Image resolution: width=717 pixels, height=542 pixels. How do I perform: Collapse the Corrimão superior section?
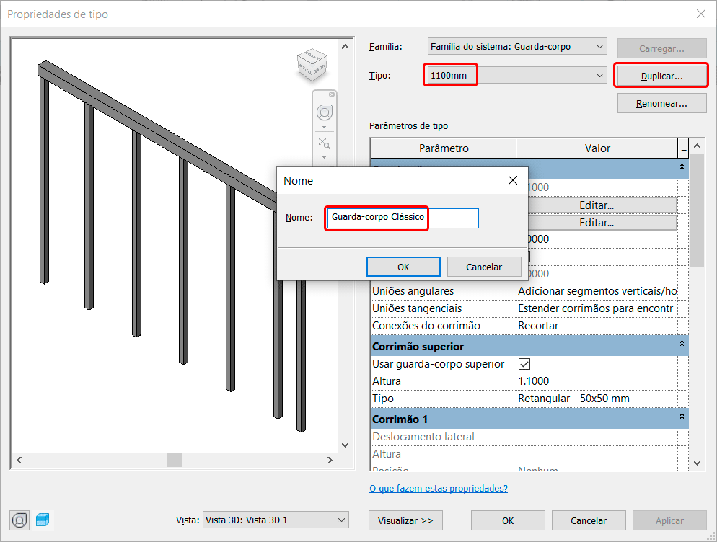tap(682, 346)
